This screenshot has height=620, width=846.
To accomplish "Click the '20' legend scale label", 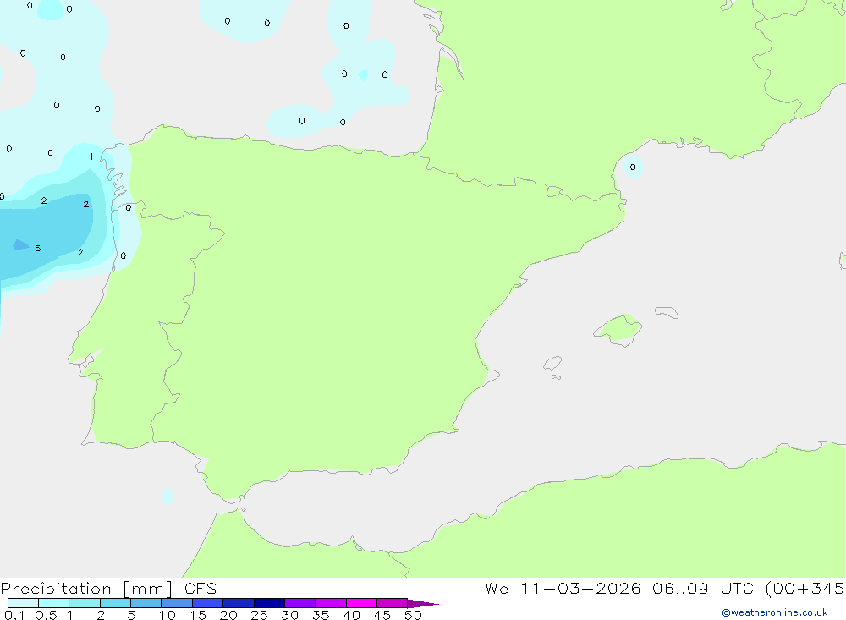I will tap(228, 615).
